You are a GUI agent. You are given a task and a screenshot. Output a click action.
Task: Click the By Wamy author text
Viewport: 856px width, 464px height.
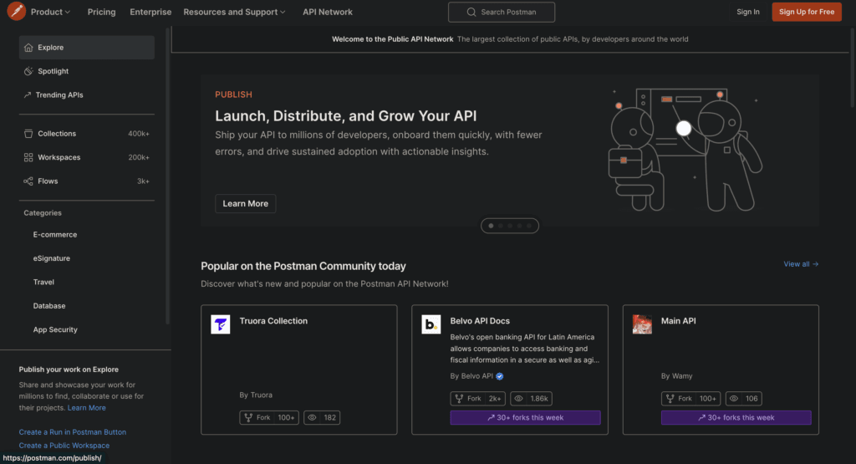point(676,376)
